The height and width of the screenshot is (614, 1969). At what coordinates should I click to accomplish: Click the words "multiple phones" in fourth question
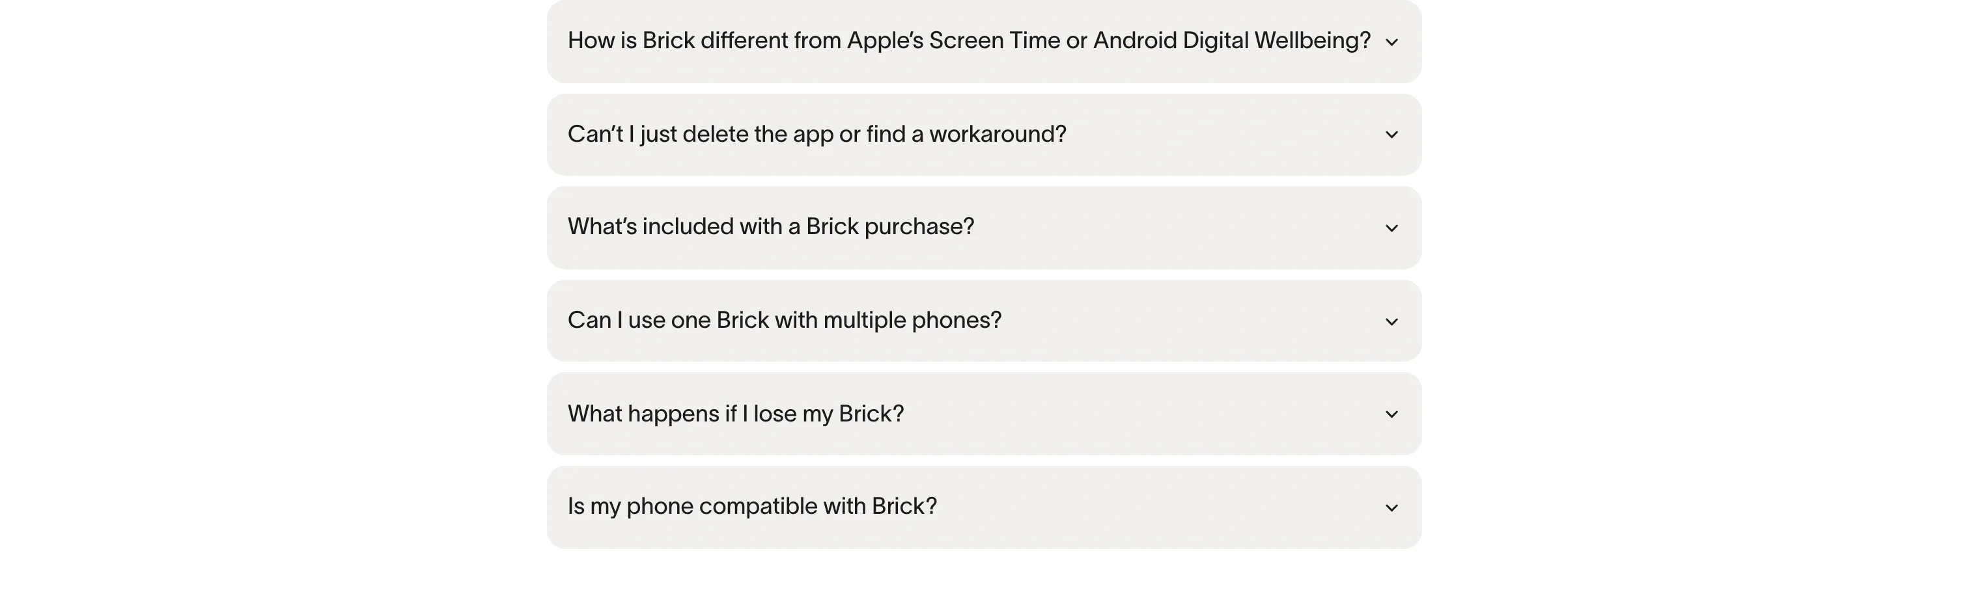[912, 320]
